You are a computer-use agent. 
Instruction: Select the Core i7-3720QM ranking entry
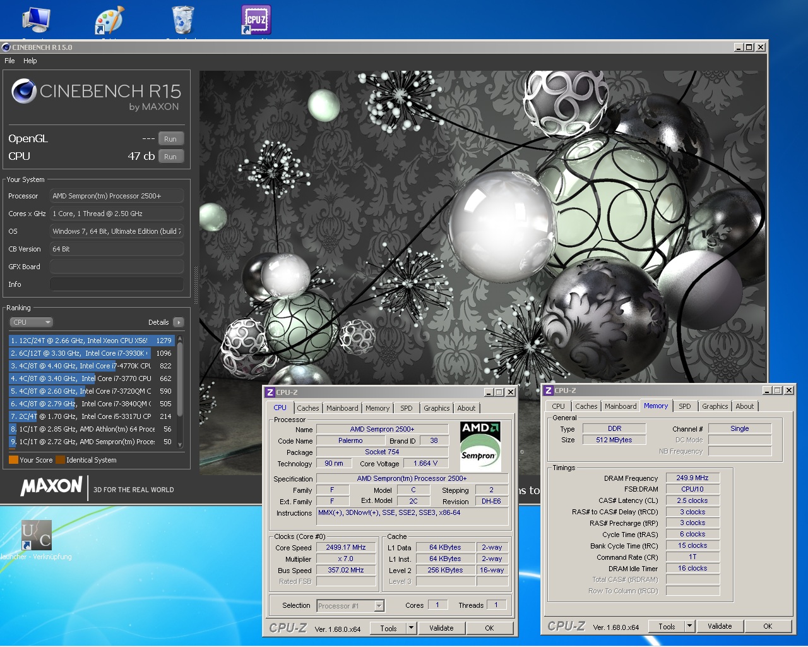(x=92, y=391)
